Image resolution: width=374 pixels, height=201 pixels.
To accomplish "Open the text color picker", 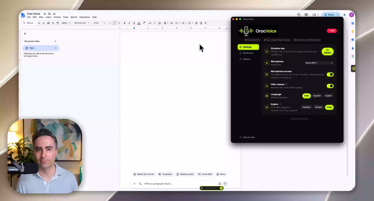I will coord(139,23).
